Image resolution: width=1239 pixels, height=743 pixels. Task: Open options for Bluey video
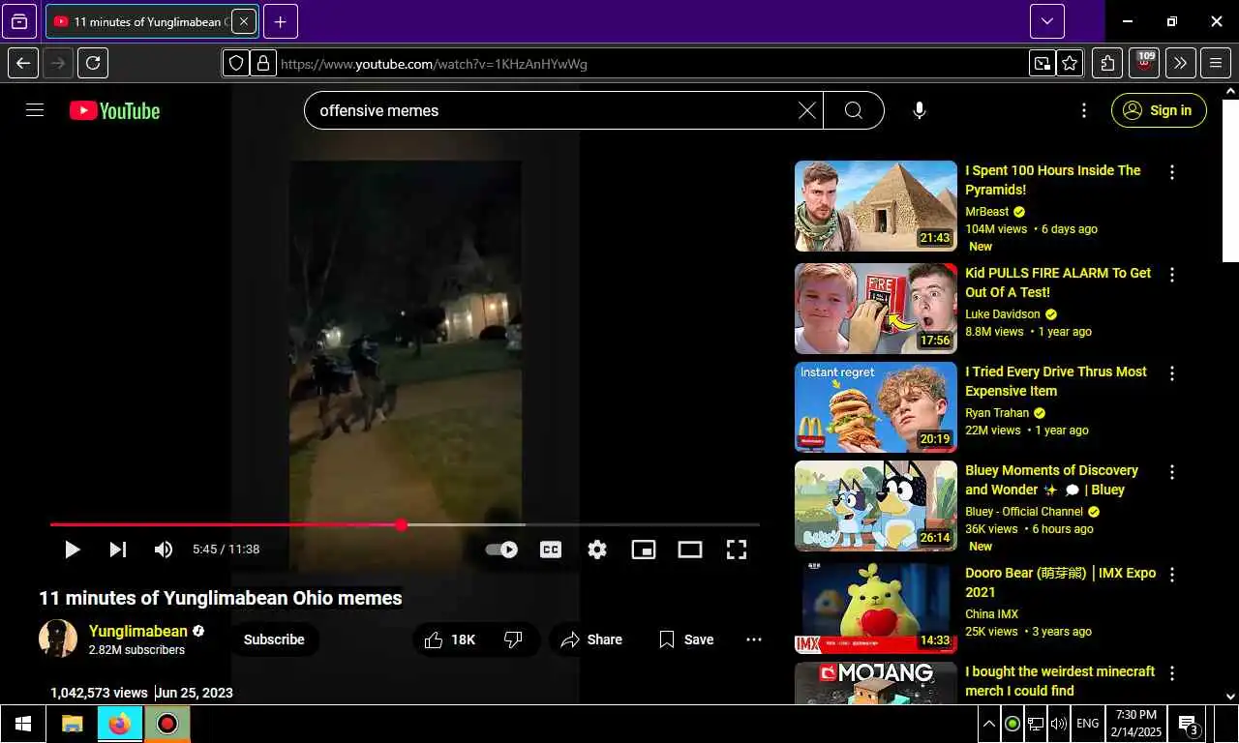pyautogui.click(x=1172, y=472)
